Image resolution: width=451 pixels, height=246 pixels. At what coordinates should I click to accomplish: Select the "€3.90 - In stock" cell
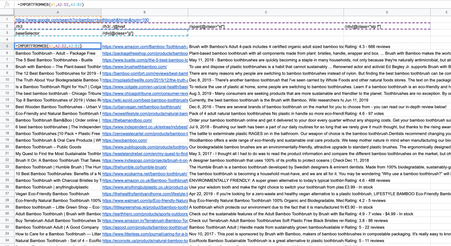click(x=387, y=207)
